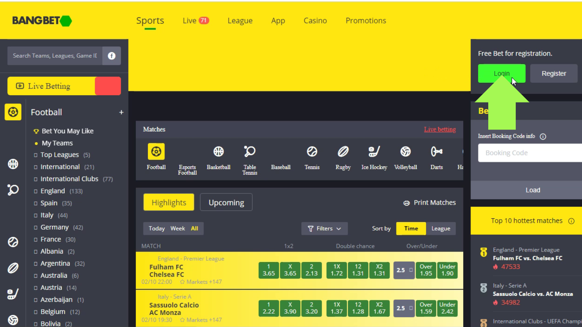
Task: Toggle sort by League
Action: pyautogui.click(x=441, y=228)
